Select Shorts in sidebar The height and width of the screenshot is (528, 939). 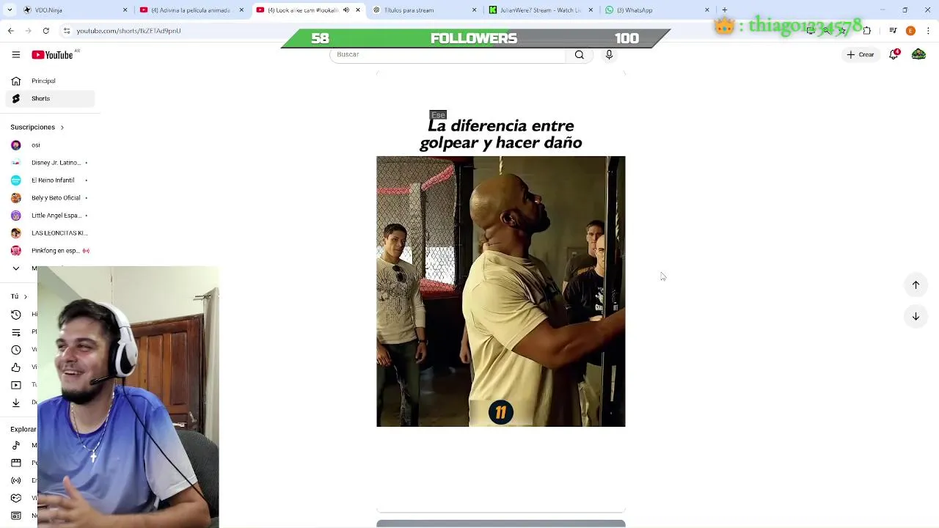[x=50, y=98]
